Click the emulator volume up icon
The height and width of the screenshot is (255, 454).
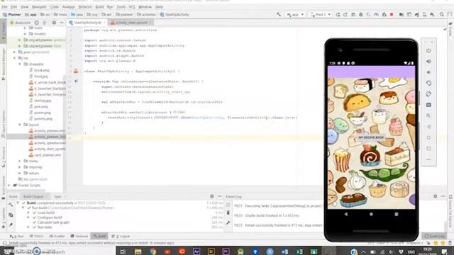point(428,62)
